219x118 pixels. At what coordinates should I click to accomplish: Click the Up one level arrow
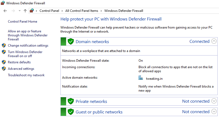click(25, 11)
